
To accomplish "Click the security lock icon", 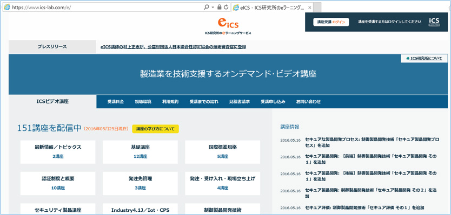I will [220, 8].
